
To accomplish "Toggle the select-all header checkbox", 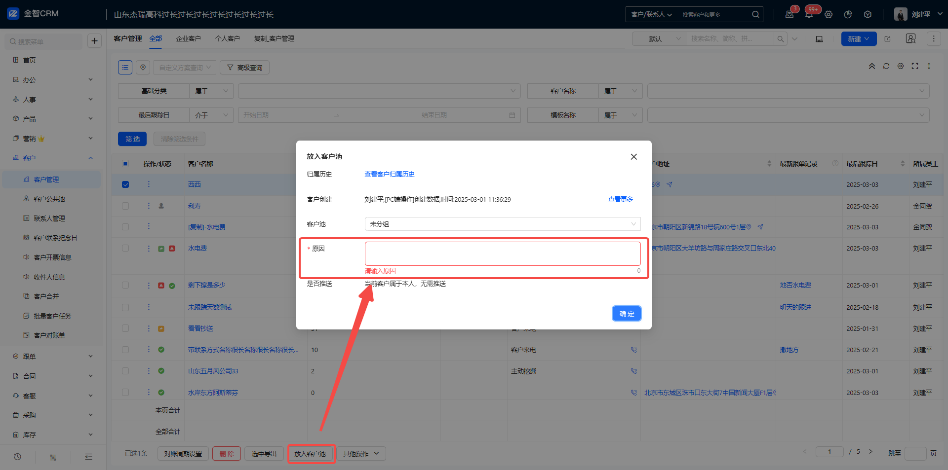I will coord(125,164).
